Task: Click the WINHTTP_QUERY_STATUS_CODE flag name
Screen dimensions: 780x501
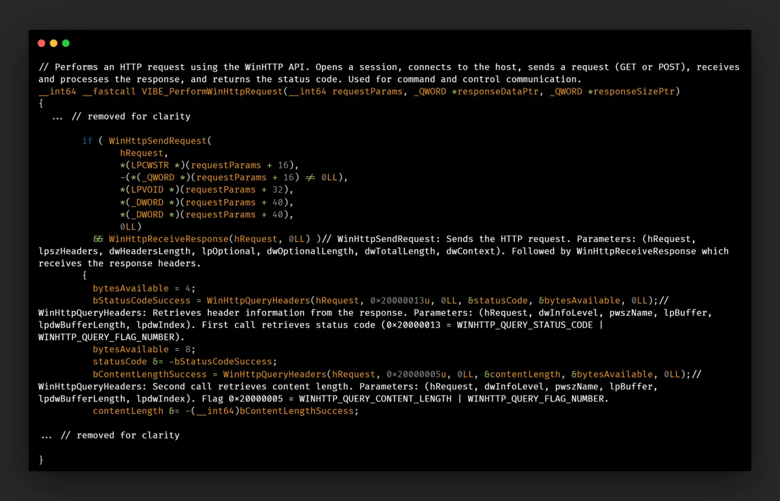Action: click(x=525, y=325)
